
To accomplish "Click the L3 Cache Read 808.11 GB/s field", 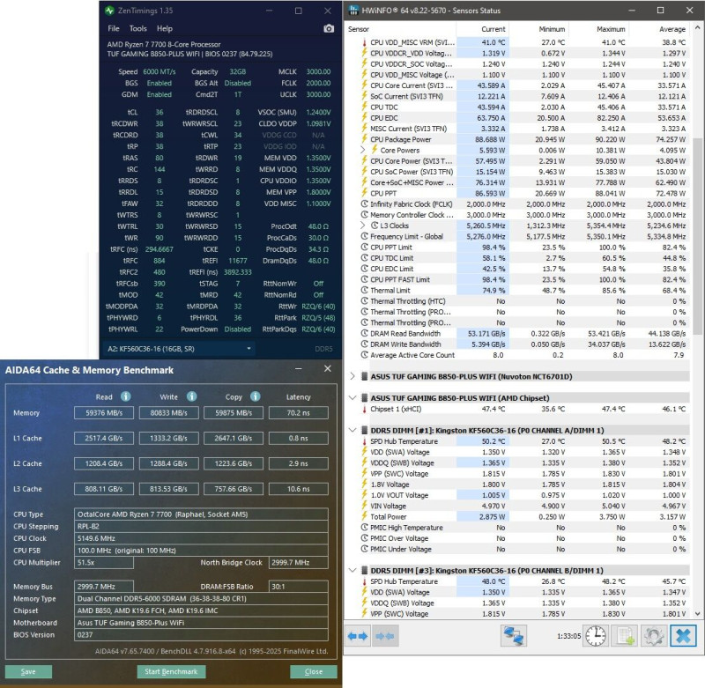I will (104, 489).
